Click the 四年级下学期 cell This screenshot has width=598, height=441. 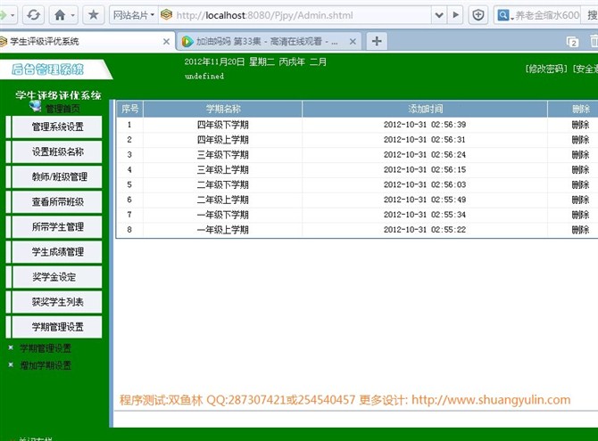click(x=223, y=125)
